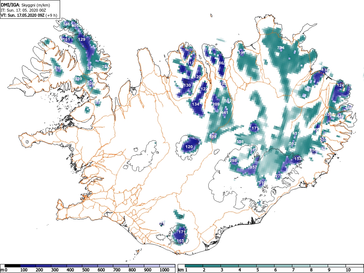The width and height of the screenshot is (364, 273).
Task: Click the visibility value '539'
Action: (79, 79)
